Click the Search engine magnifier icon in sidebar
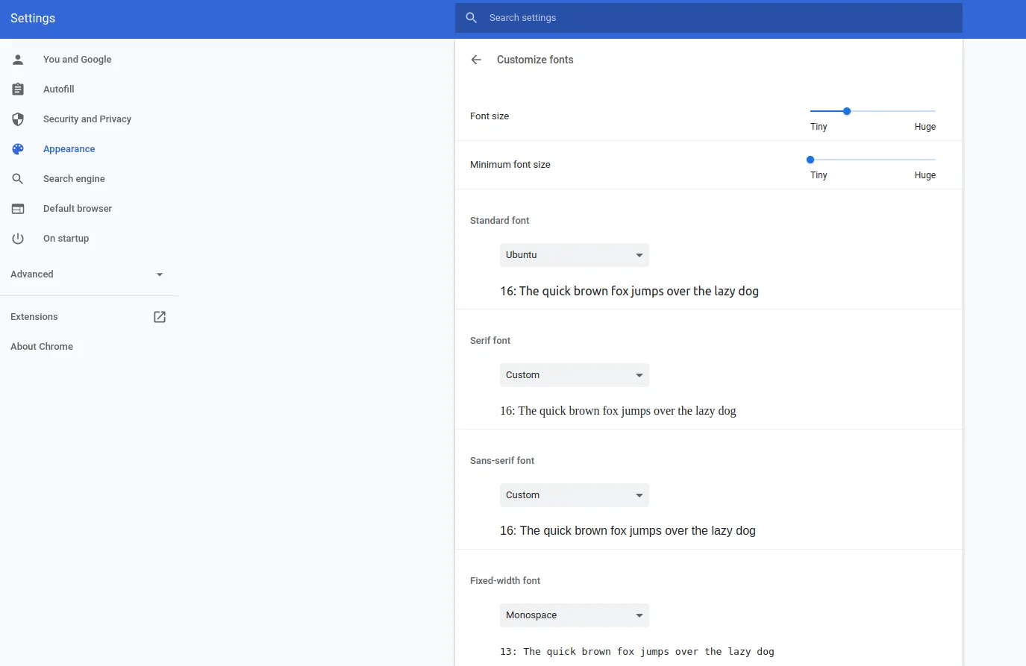 (18, 179)
